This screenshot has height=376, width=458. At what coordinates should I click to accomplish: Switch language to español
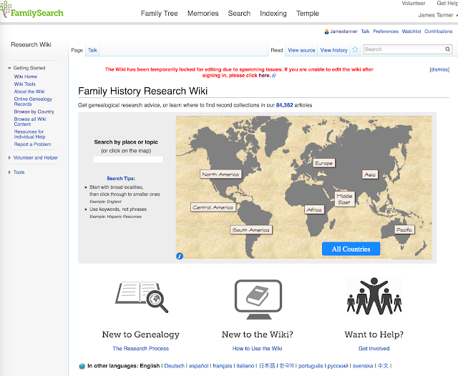pyautogui.click(x=199, y=366)
